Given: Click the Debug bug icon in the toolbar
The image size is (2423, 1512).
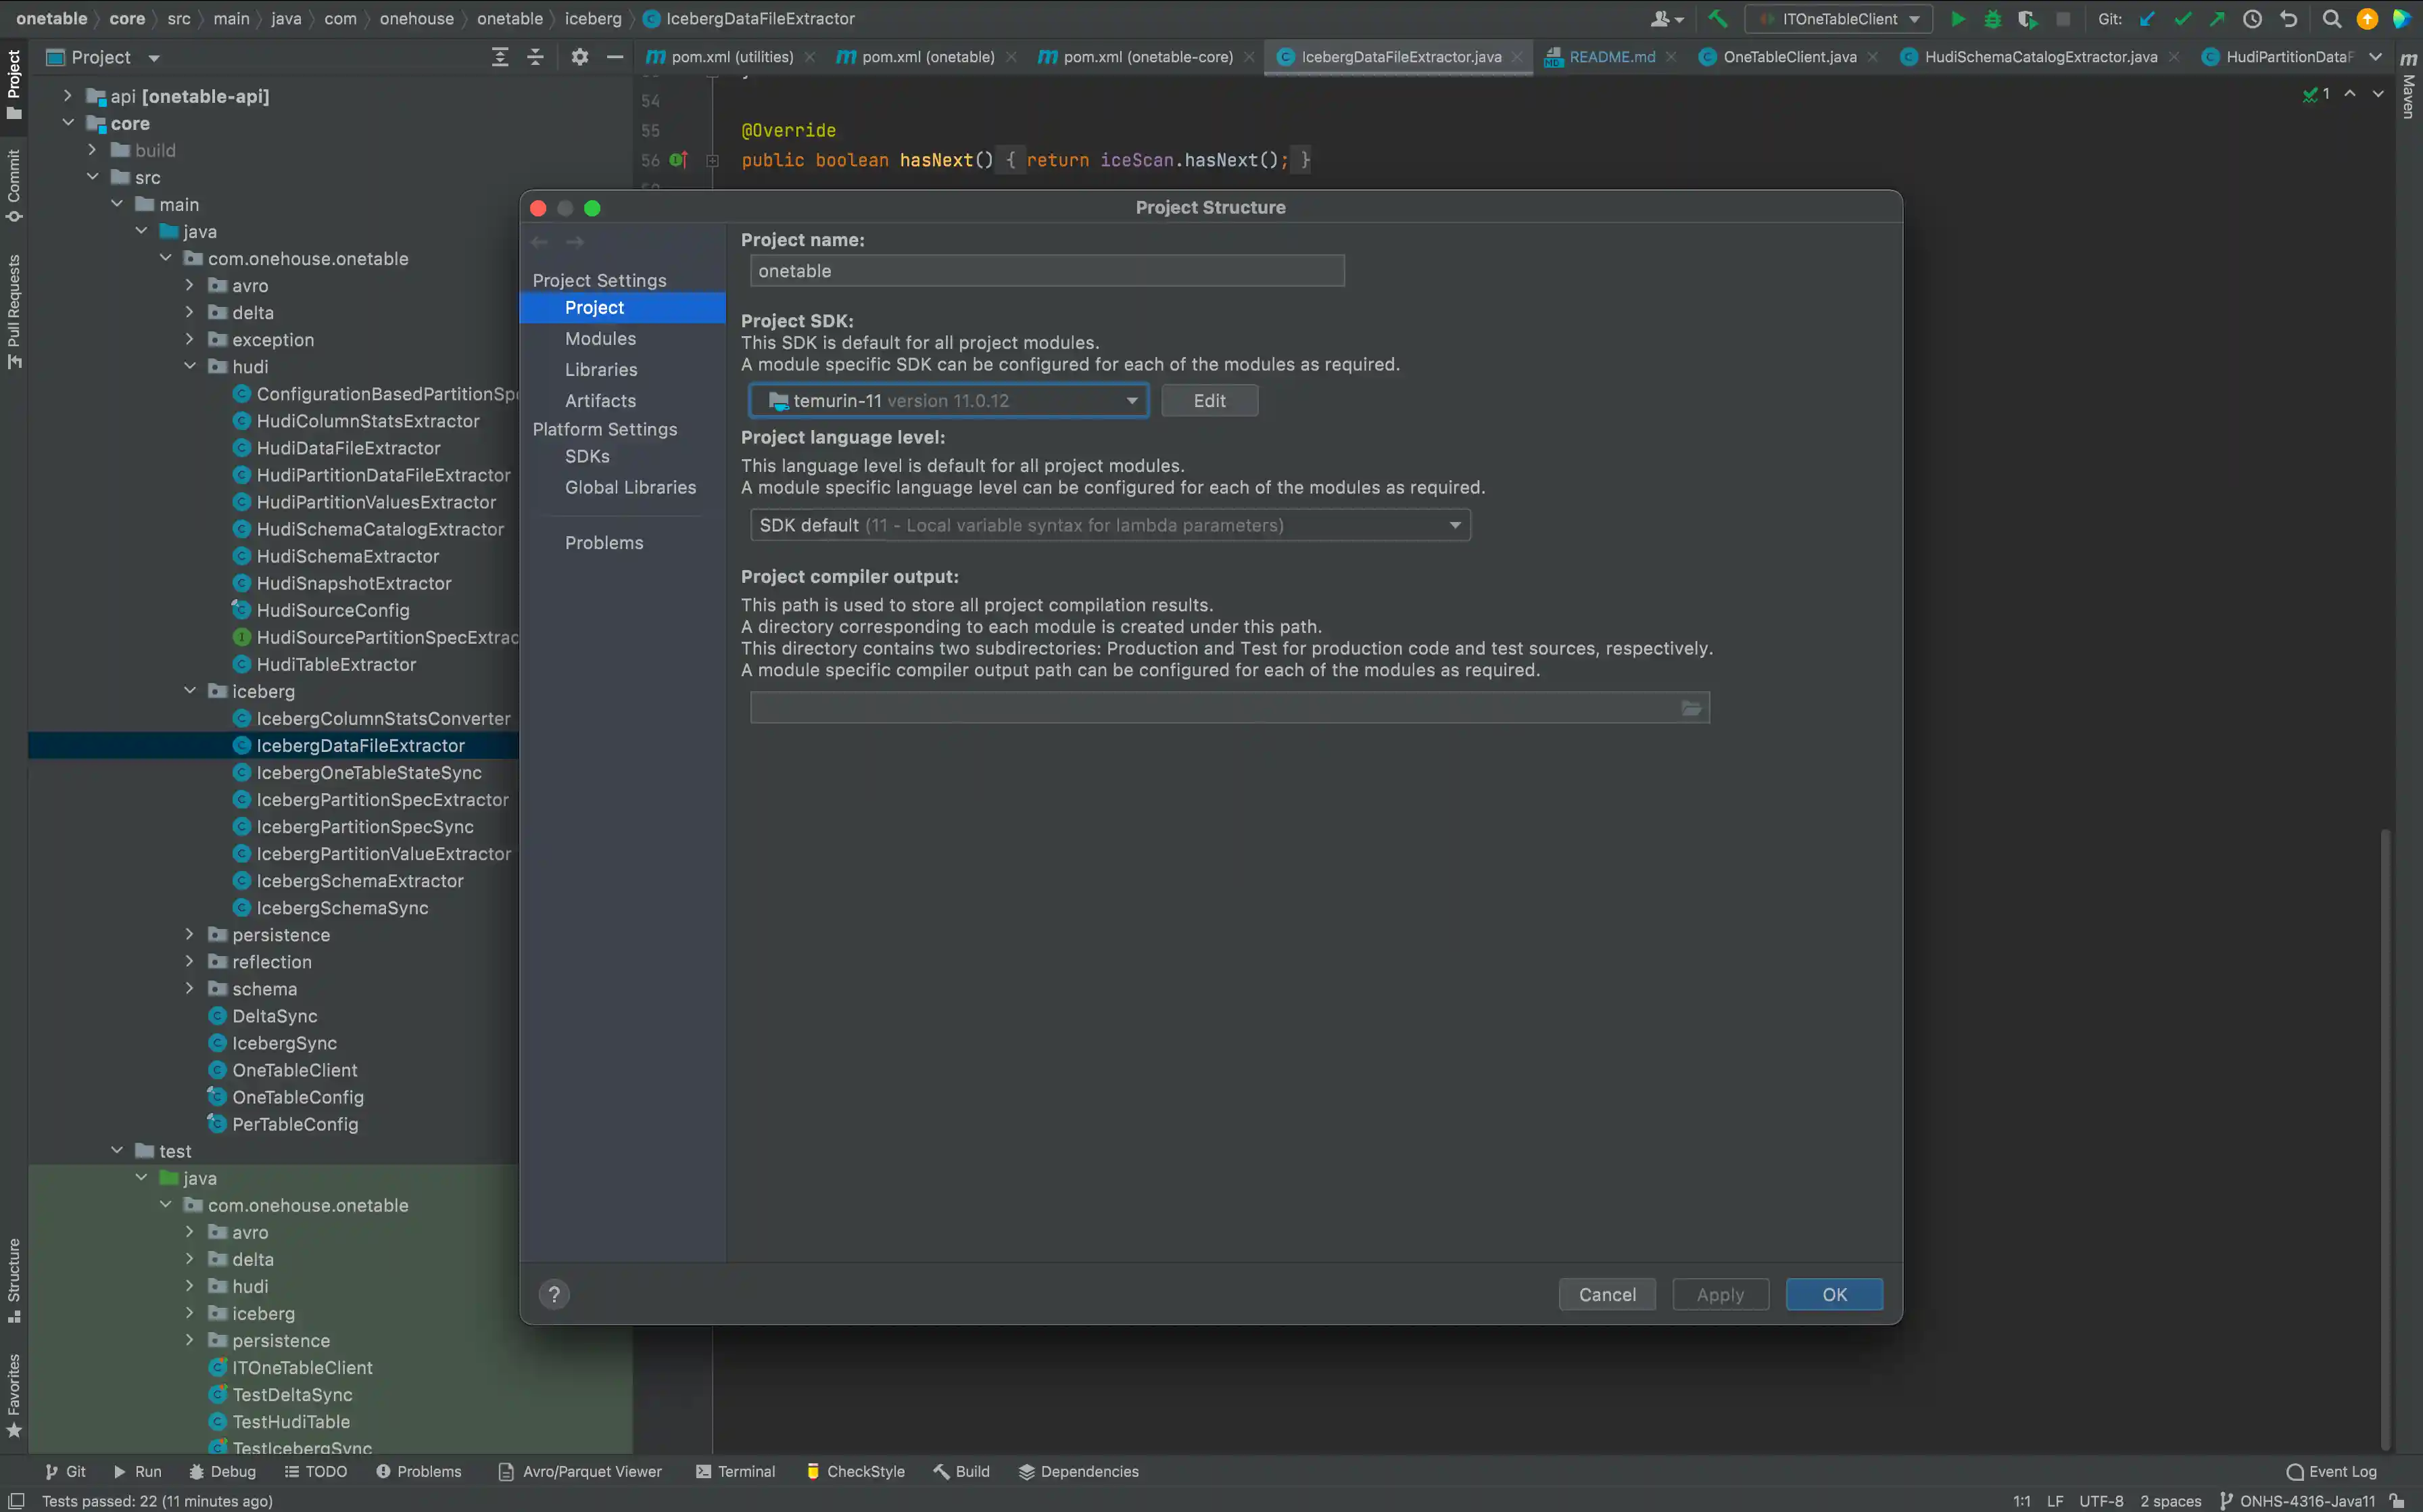Looking at the screenshot, I should point(1992,19).
